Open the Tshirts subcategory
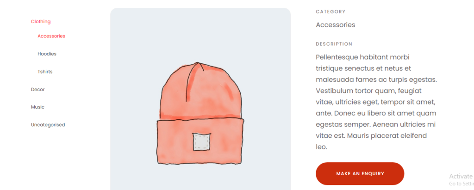The height and width of the screenshot is (190, 474). [45, 72]
